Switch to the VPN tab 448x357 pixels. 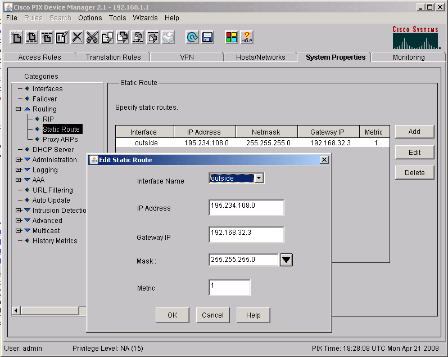[x=187, y=57]
